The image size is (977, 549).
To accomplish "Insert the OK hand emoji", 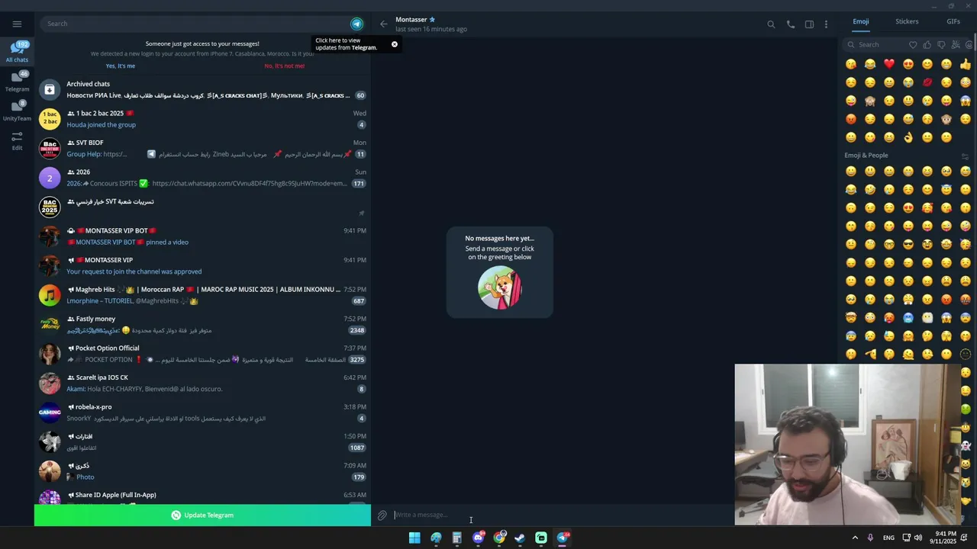I will point(908,137).
